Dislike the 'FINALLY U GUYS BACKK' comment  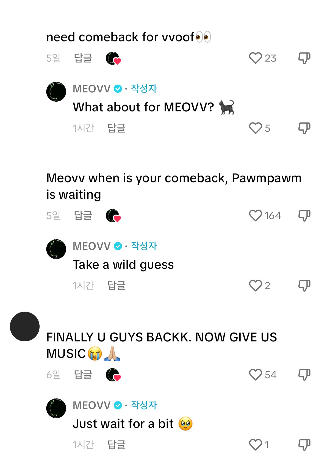click(x=304, y=375)
